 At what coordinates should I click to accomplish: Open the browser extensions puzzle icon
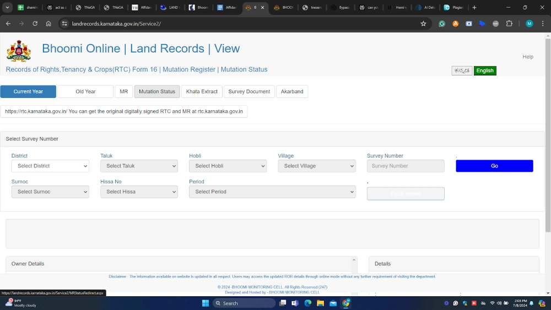pyautogui.click(x=509, y=24)
